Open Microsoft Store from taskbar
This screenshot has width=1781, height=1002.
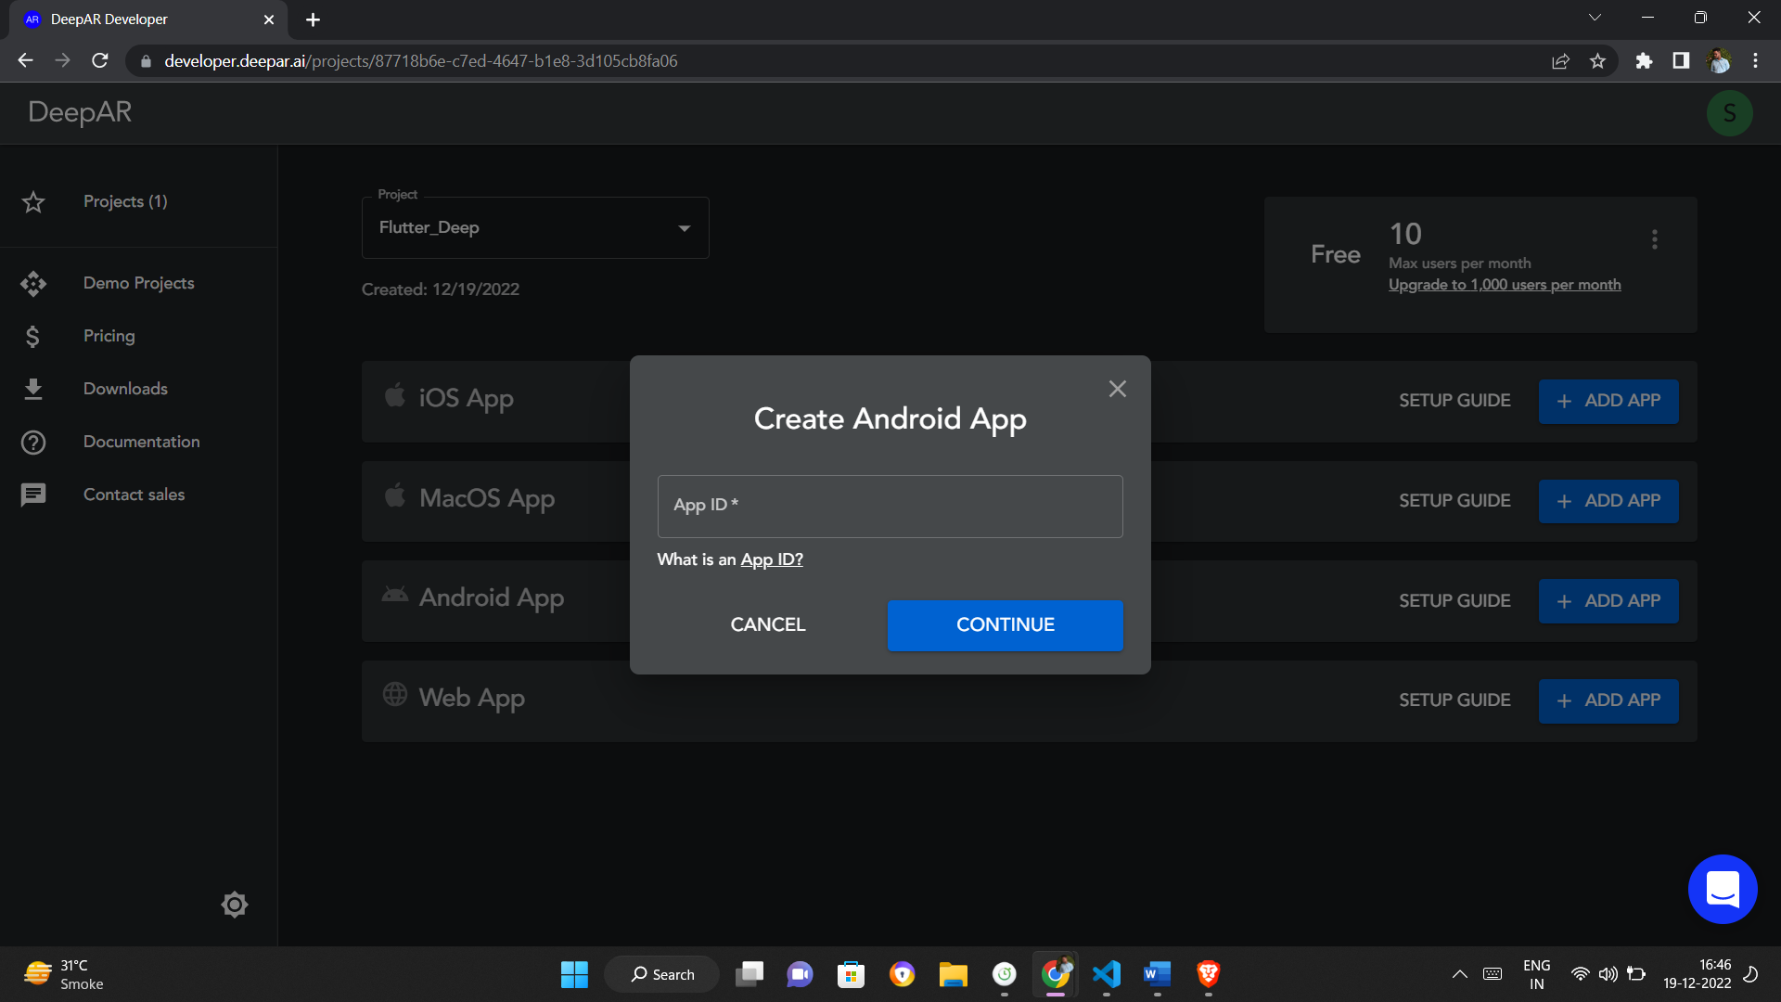tap(851, 974)
